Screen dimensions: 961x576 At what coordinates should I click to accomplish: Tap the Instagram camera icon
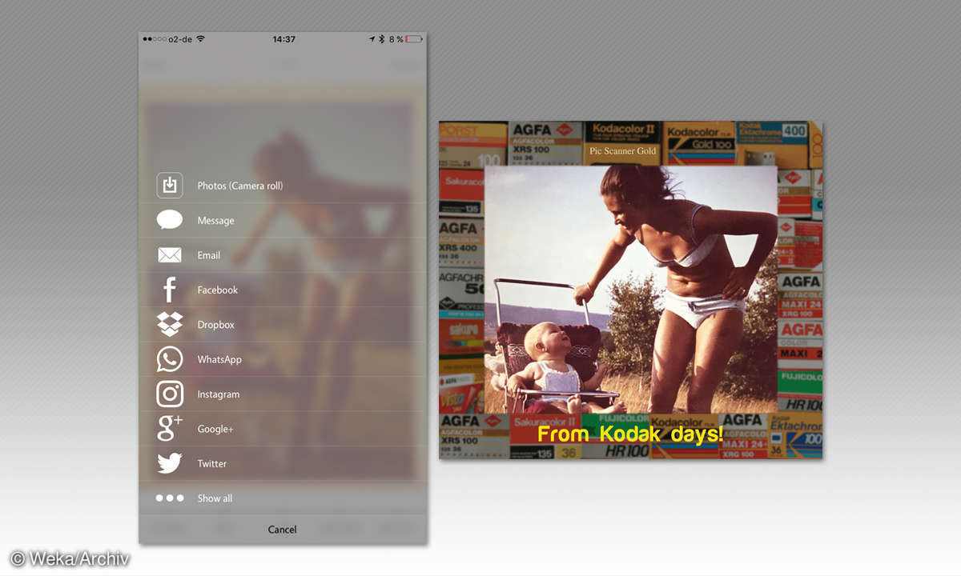(x=170, y=394)
